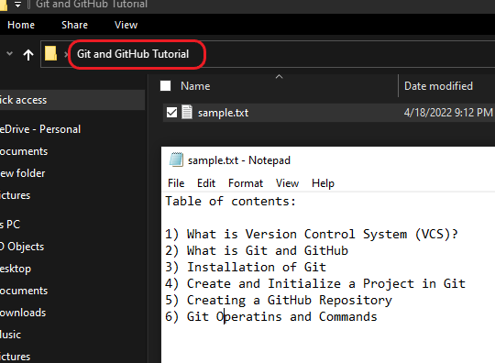This screenshot has width=495, height=363.
Task: Place cursor in 'What is Git and GitHub' line
Action: click(257, 250)
